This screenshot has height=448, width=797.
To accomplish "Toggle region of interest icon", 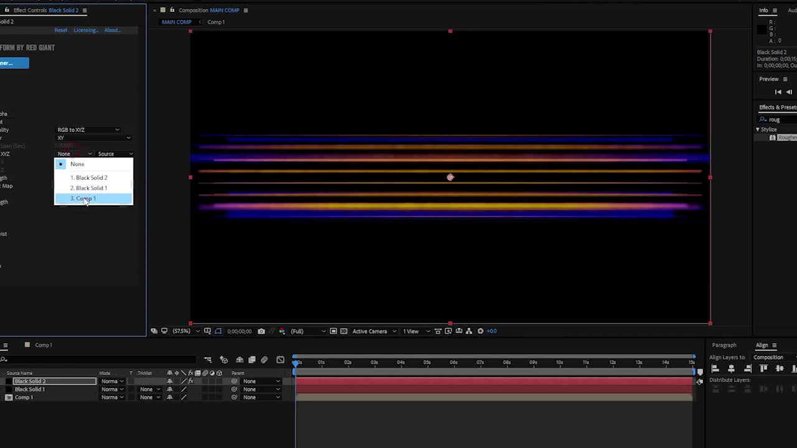I will click(334, 331).
